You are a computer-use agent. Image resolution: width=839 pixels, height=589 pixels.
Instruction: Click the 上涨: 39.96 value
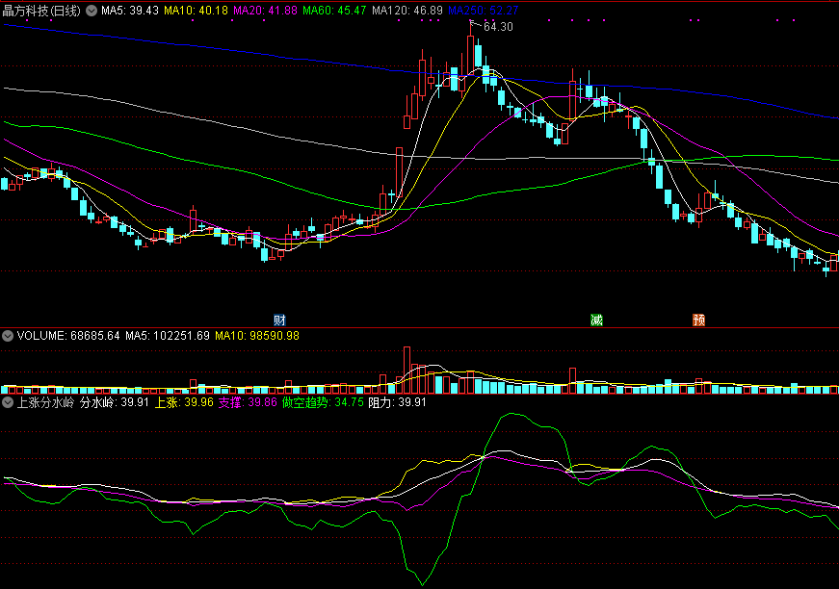tap(184, 402)
